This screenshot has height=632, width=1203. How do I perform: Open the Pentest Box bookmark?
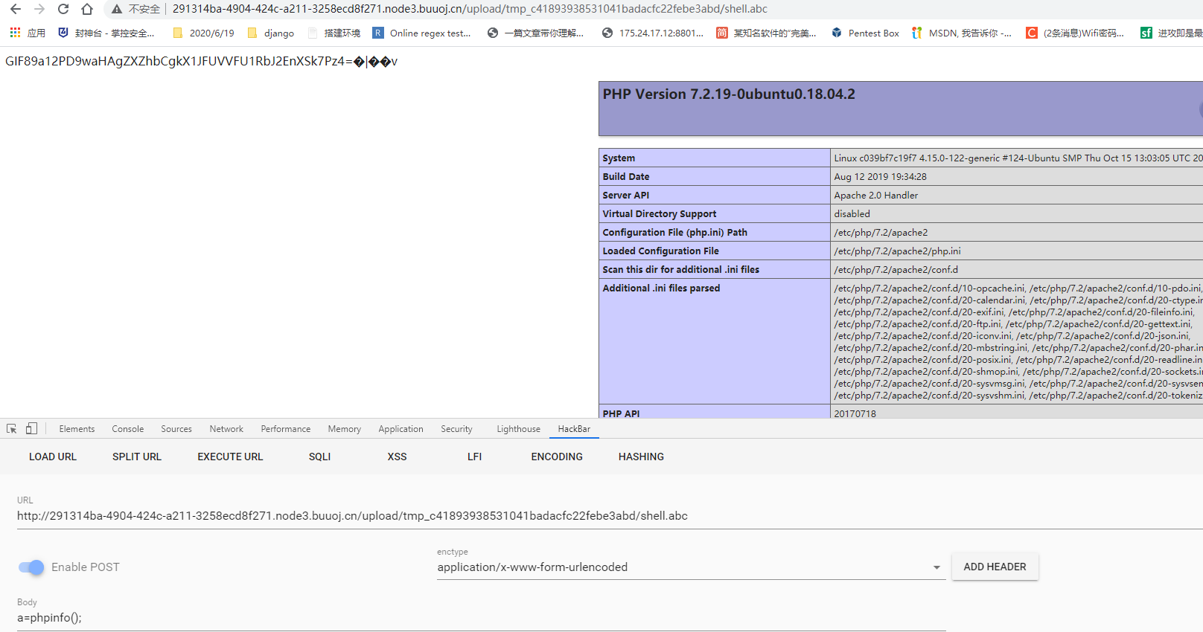click(x=865, y=33)
